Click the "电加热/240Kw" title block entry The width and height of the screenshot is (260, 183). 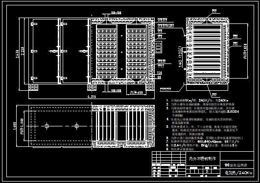tap(238, 173)
